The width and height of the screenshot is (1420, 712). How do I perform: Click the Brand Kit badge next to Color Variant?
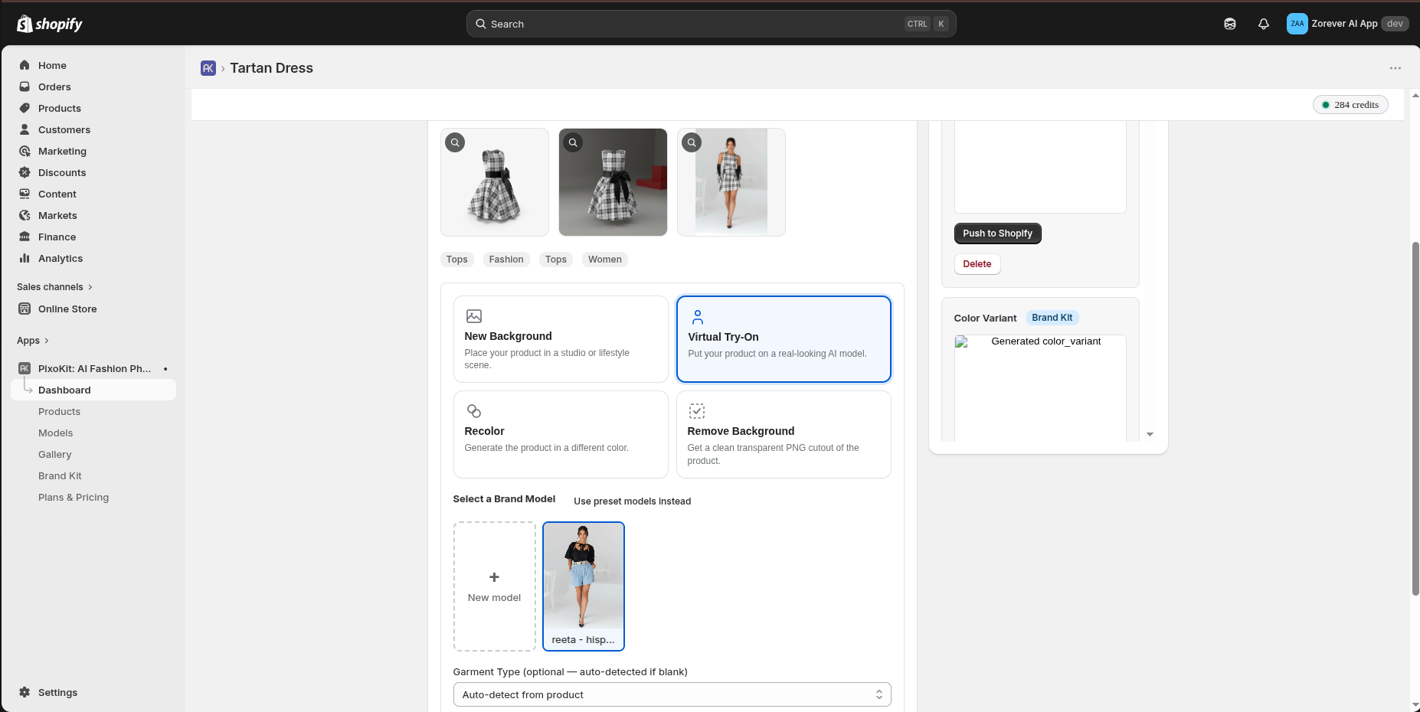[1052, 318]
